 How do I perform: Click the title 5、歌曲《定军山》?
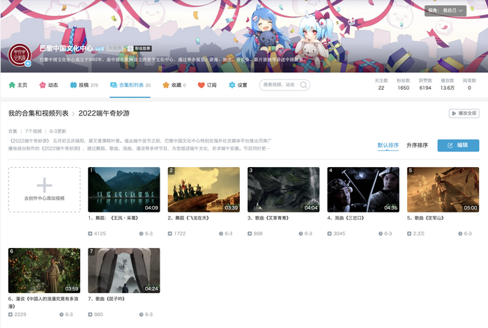(x=425, y=218)
